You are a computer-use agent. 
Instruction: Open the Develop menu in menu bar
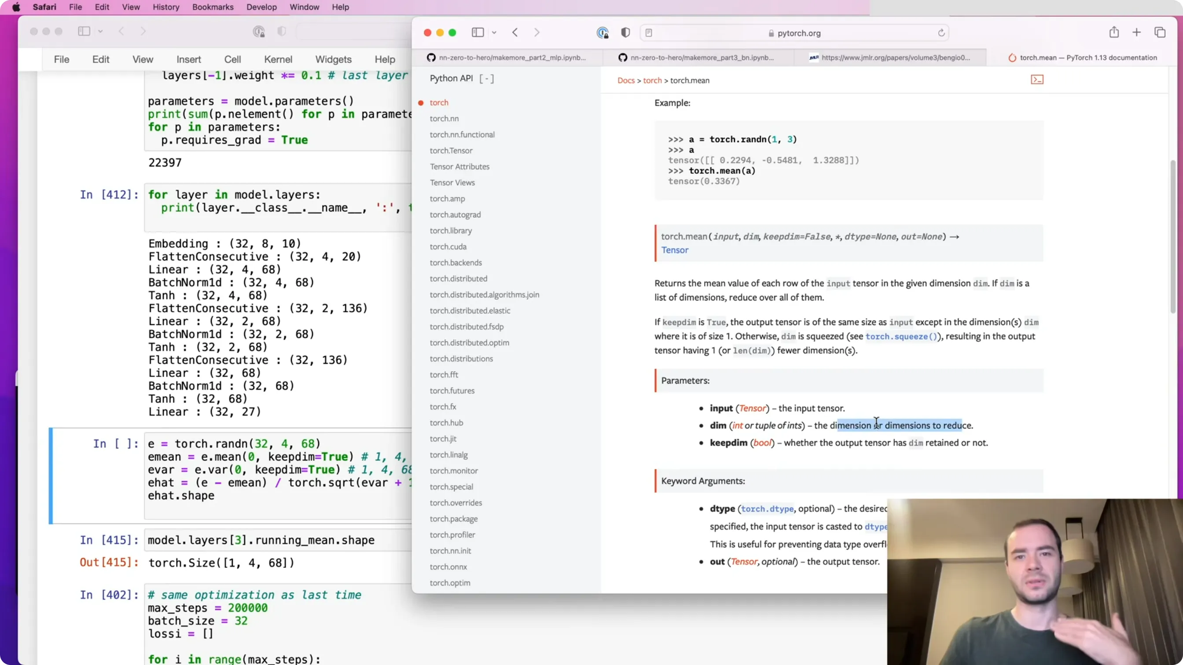click(261, 7)
